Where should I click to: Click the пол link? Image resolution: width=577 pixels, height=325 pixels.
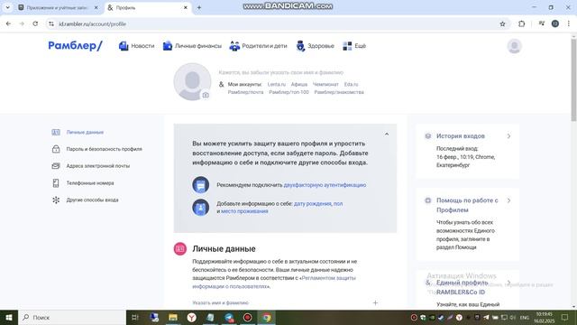338,203
